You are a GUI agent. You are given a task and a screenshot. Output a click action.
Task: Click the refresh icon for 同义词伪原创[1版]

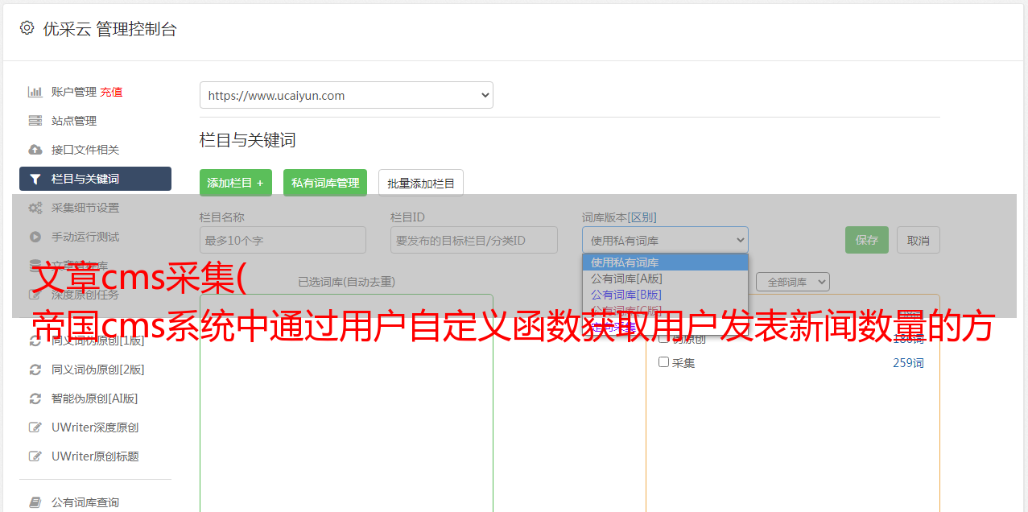pos(35,341)
